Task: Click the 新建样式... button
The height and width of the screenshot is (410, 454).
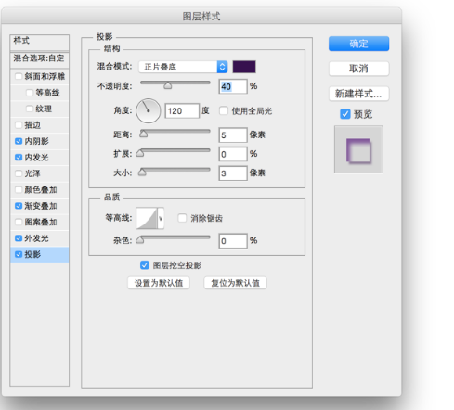Action: coord(358,94)
